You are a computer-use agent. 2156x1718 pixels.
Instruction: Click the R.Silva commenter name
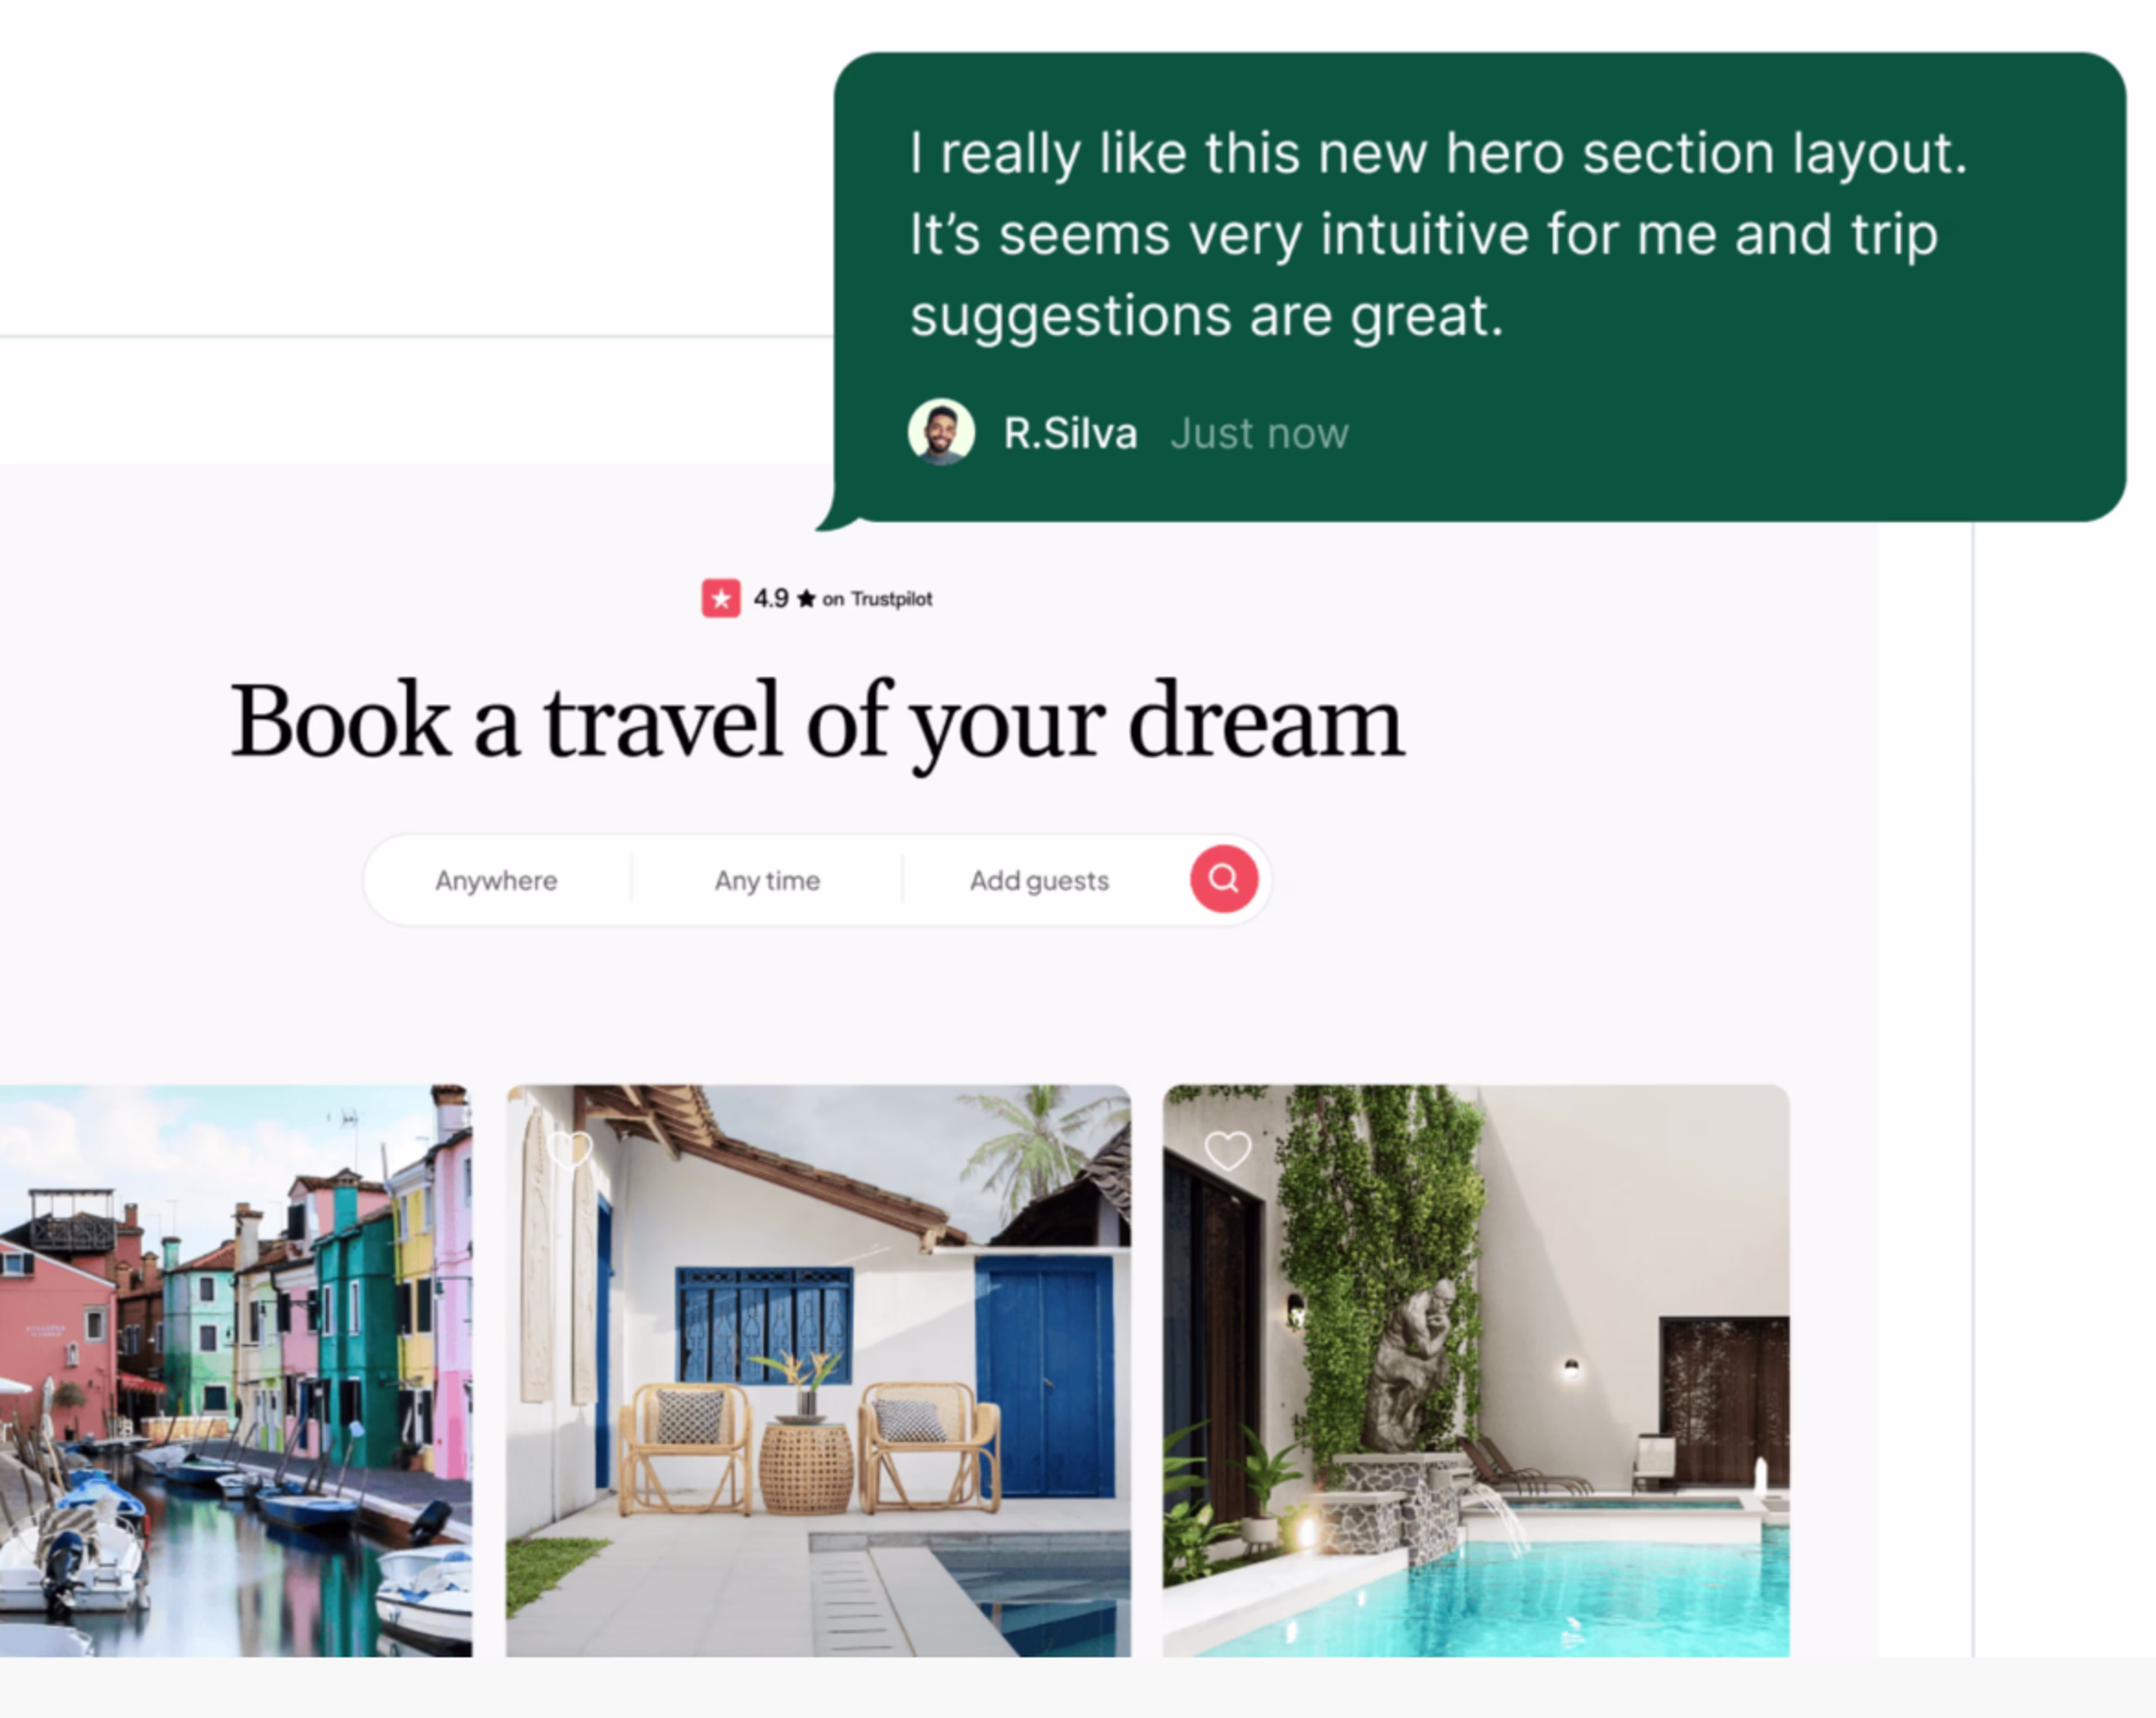pyautogui.click(x=1070, y=433)
